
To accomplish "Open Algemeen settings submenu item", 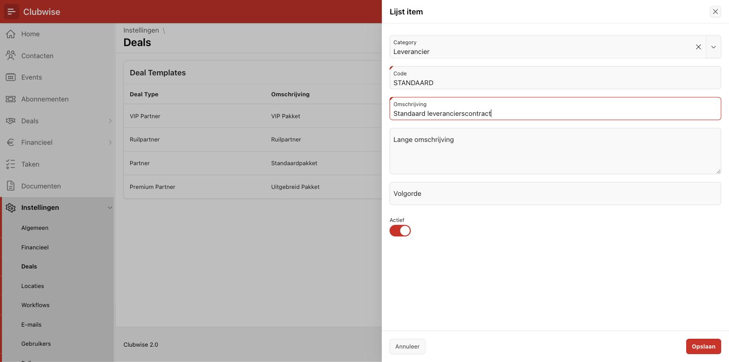I will (35, 228).
